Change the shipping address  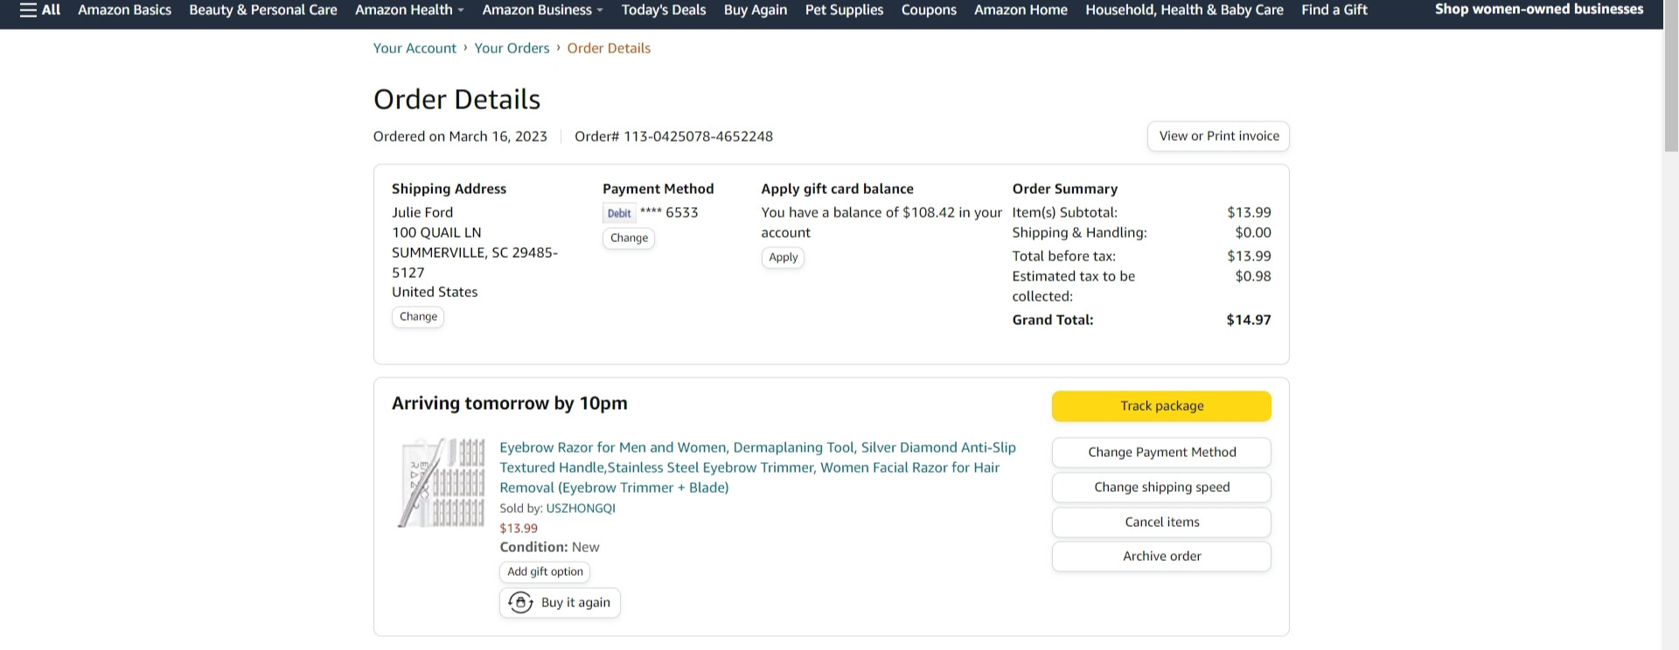[x=418, y=317]
